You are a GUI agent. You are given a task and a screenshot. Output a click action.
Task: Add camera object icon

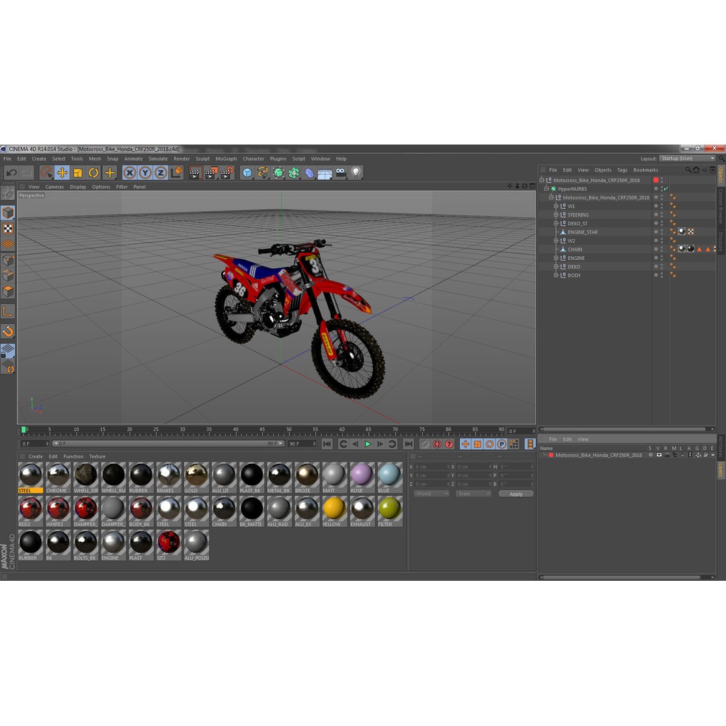point(341,173)
